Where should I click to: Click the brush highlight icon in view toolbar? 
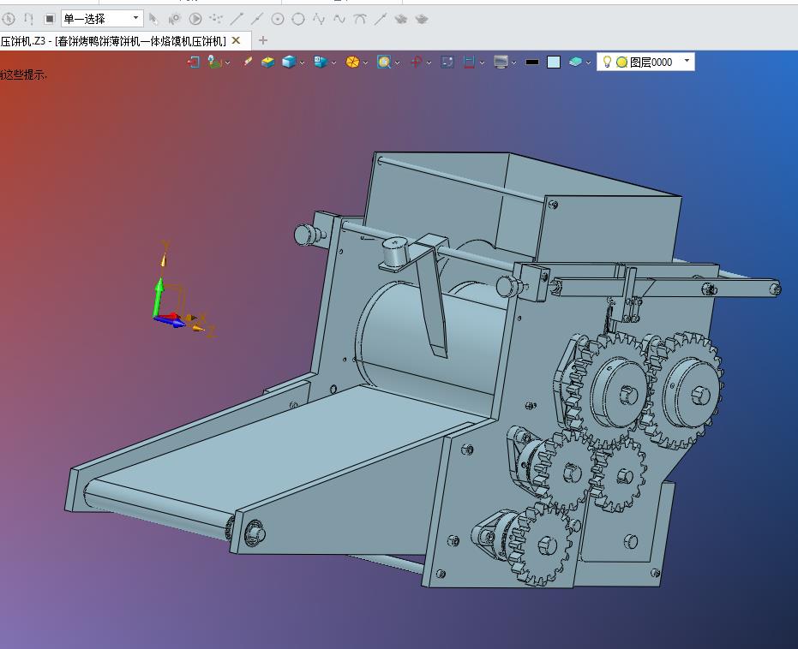point(247,62)
